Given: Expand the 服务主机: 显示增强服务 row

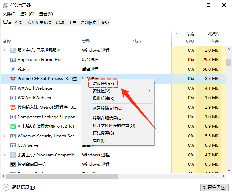Looking at the screenshot, I should coord(5,50).
